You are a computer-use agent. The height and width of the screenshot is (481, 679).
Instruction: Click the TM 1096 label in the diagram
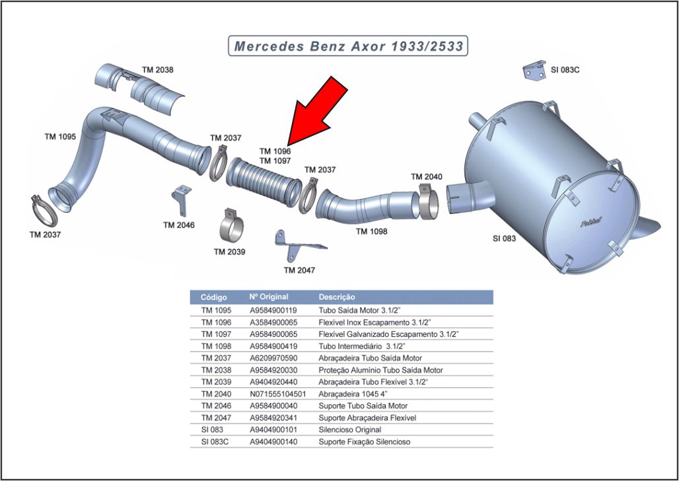click(x=275, y=151)
